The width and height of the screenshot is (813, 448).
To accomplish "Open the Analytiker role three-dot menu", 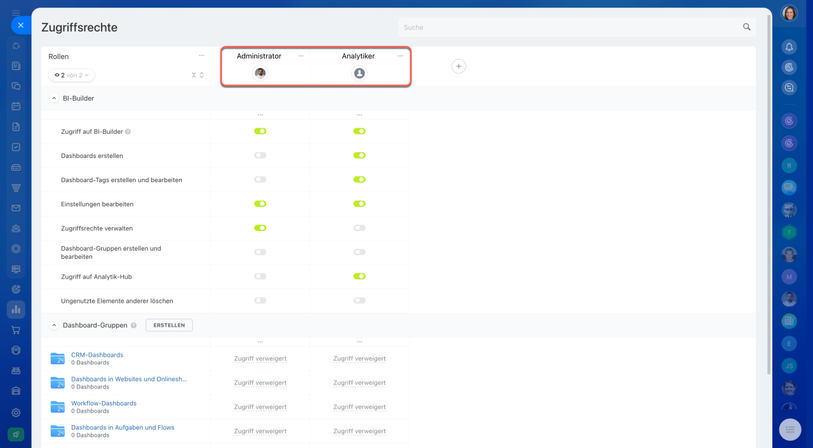I will [x=400, y=56].
